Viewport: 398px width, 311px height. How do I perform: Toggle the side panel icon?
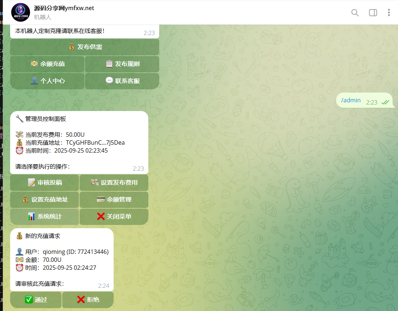373,13
